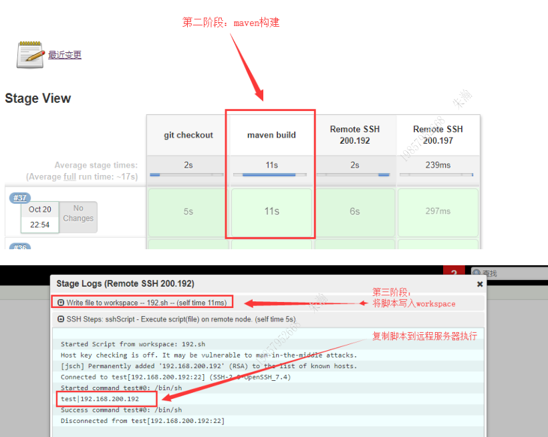The height and width of the screenshot is (437, 548).
Task: Open the 297ms Remote SSH 200.197 stage cell
Action: click(x=438, y=212)
